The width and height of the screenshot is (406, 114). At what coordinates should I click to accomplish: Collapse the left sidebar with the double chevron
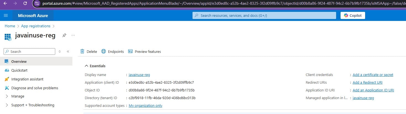[68, 51]
